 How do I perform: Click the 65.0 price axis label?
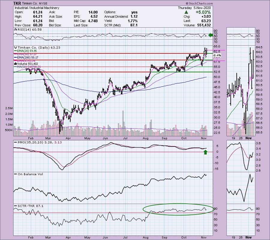click(x=217, y=46)
